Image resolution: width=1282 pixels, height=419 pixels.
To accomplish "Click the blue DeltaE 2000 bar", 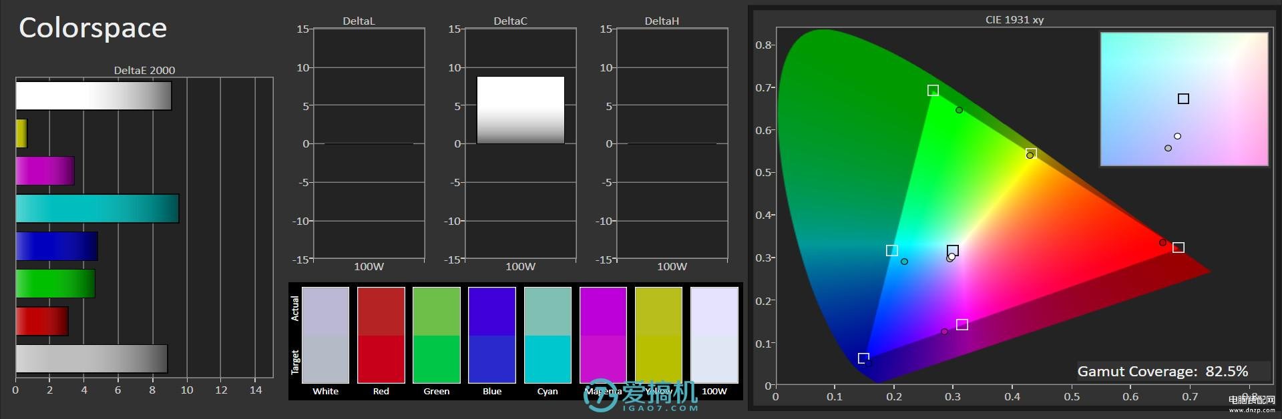I will pyautogui.click(x=57, y=246).
